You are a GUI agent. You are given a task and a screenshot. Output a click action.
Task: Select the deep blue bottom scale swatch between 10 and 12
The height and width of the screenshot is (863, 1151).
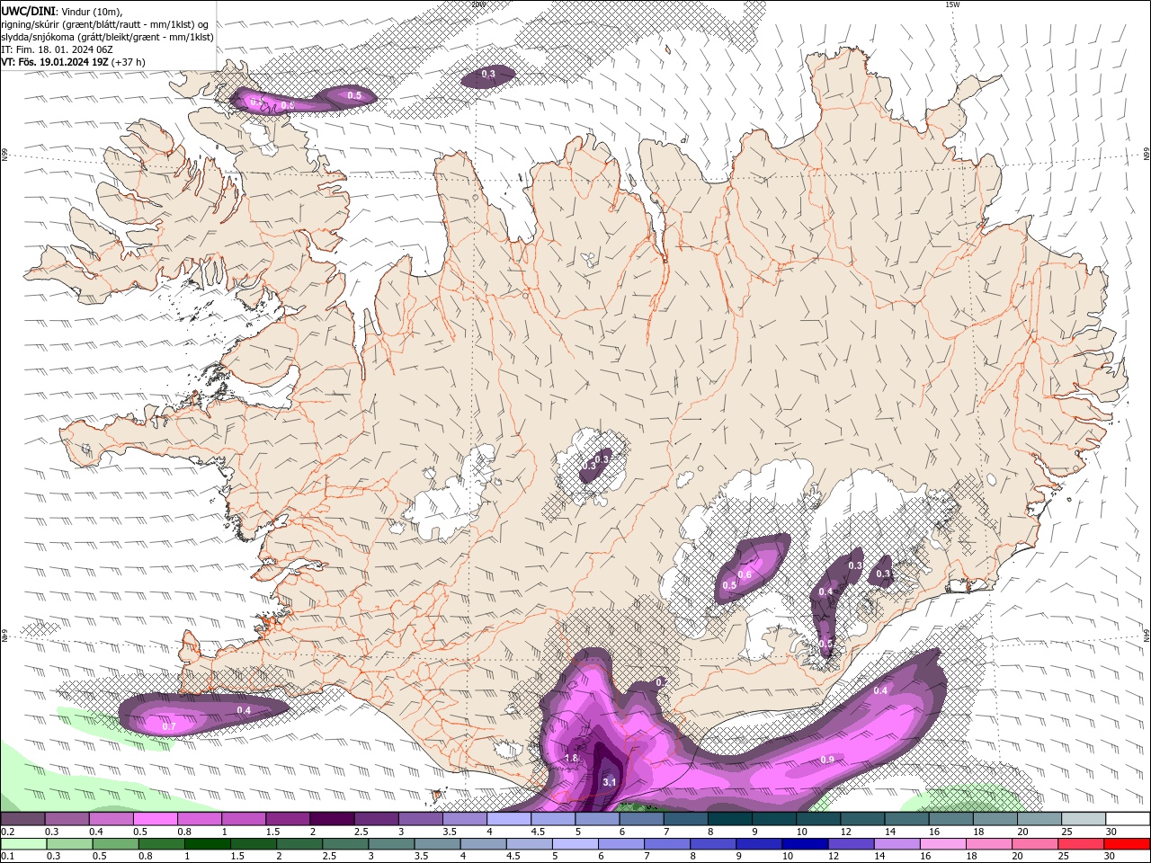pos(804,844)
